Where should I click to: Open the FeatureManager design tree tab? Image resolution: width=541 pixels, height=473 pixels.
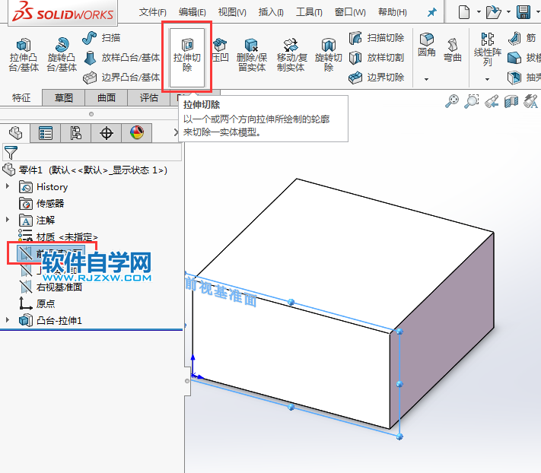(x=15, y=133)
